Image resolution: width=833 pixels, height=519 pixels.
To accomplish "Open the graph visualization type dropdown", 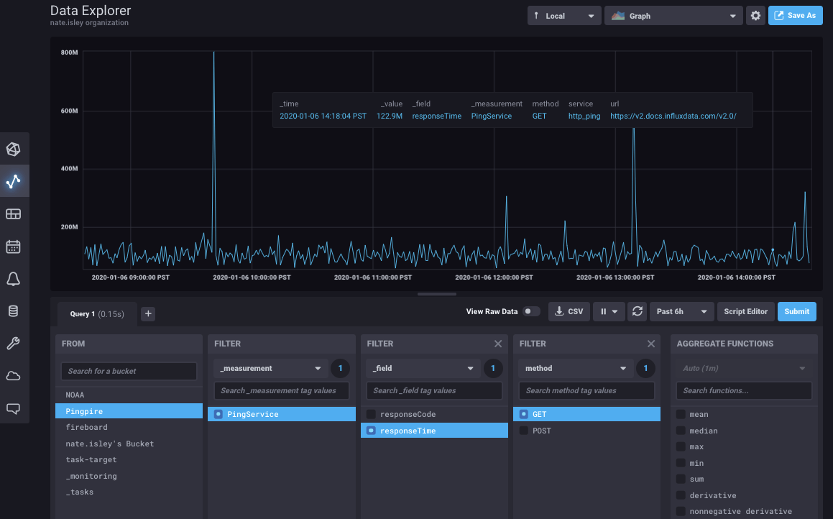I will [673, 14].
